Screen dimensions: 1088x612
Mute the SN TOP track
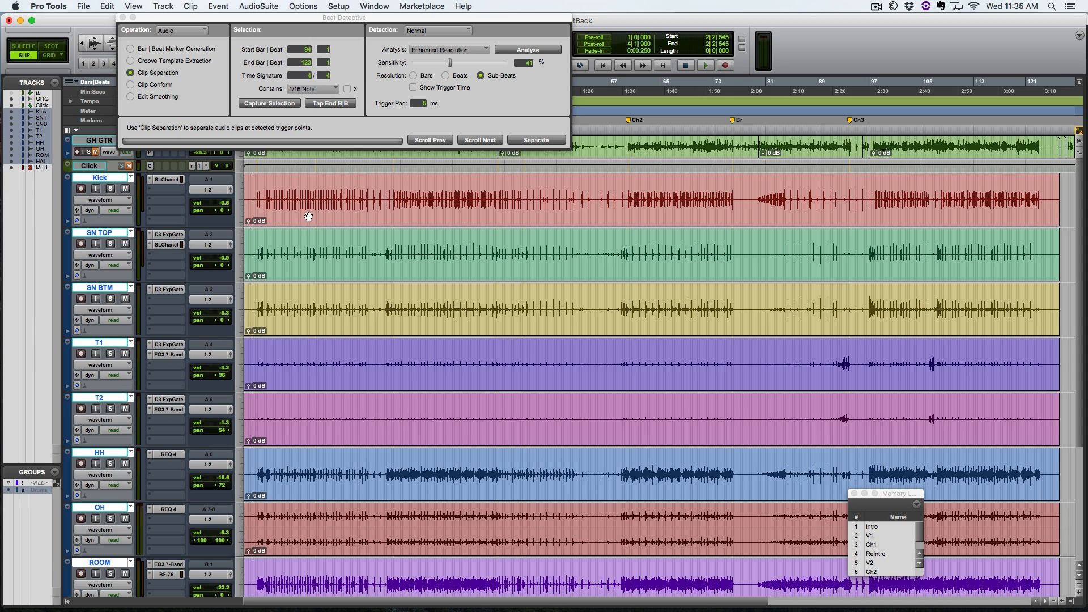(x=125, y=244)
